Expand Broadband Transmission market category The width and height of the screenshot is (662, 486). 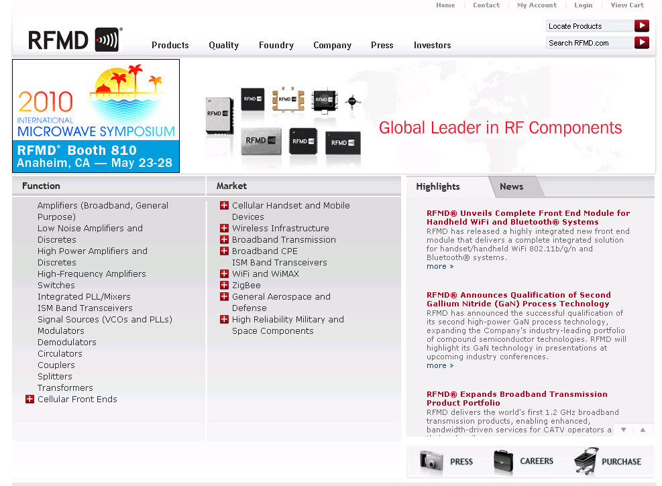[224, 239]
